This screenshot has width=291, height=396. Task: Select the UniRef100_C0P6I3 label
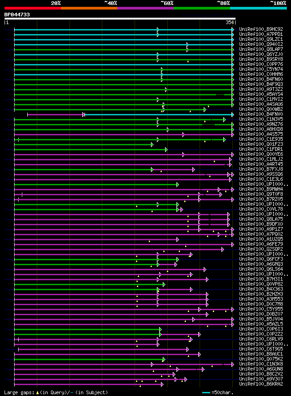click(261, 329)
